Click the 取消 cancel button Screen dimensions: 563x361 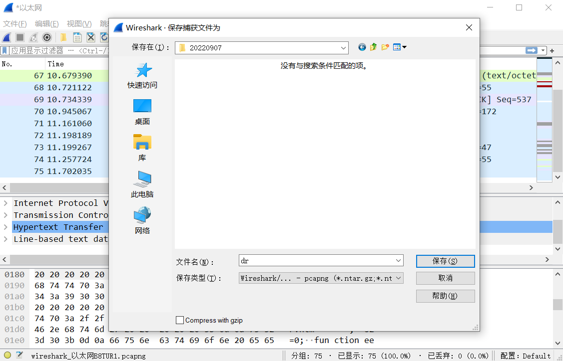tap(445, 278)
